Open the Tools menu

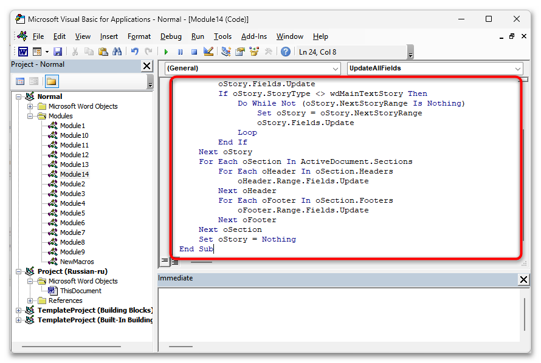click(x=222, y=36)
